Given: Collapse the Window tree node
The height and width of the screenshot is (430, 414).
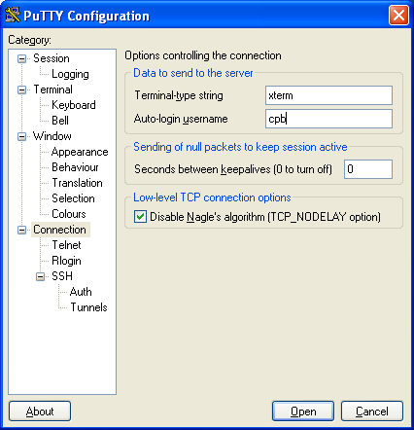Looking at the screenshot, I should (21, 136).
